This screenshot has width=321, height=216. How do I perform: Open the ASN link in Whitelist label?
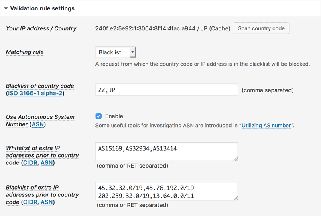point(47,163)
